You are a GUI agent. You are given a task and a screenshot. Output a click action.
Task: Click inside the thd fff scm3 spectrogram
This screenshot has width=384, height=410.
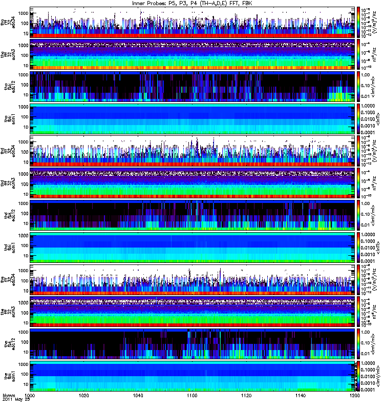193,183
